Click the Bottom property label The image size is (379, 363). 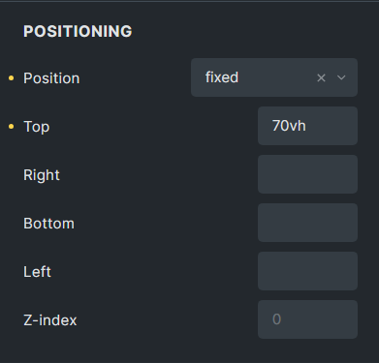tap(48, 224)
